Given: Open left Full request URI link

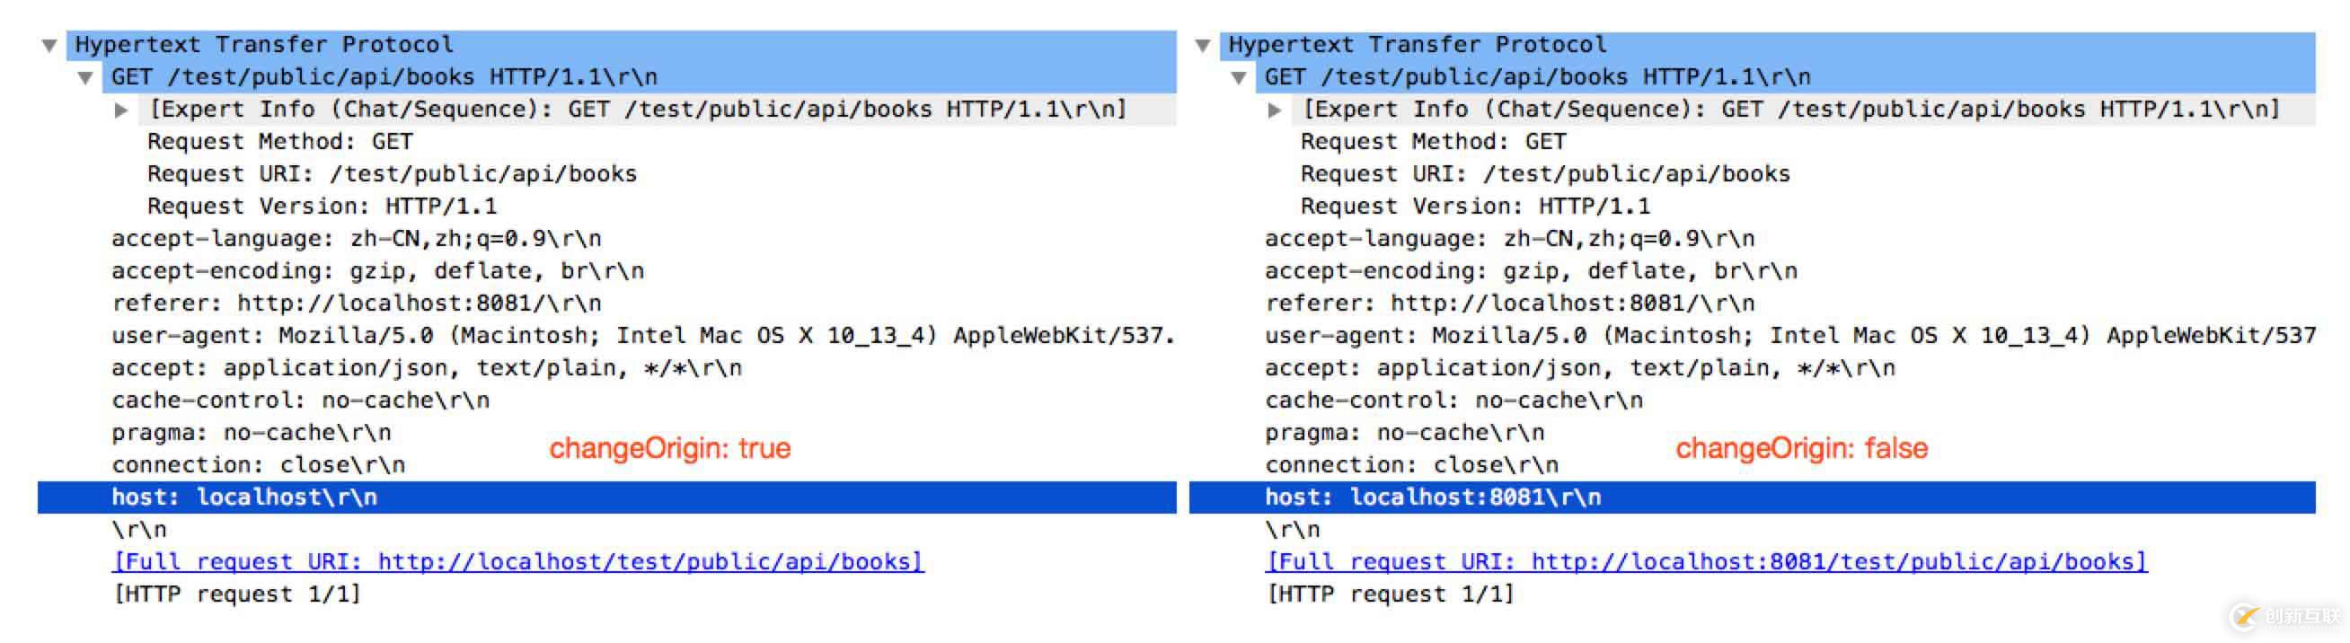Looking at the screenshot, I should click(517, 562).
